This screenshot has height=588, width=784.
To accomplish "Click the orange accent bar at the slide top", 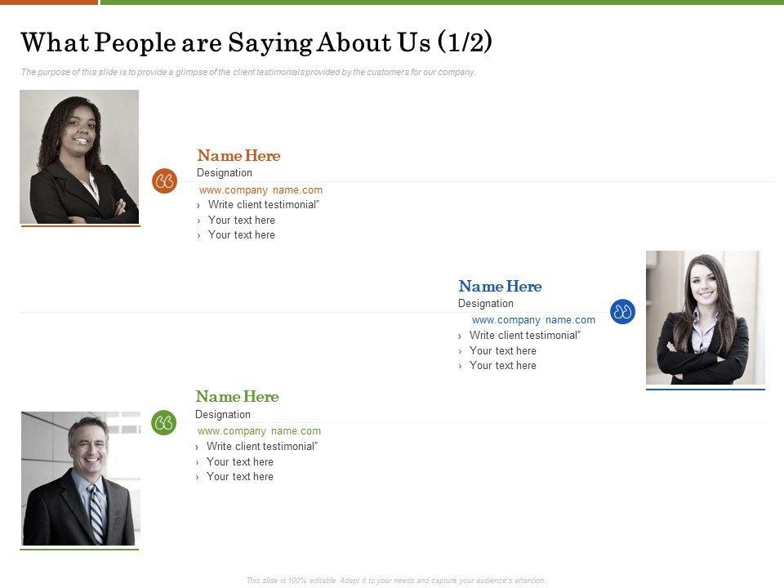I will click(x=48, y=2).
